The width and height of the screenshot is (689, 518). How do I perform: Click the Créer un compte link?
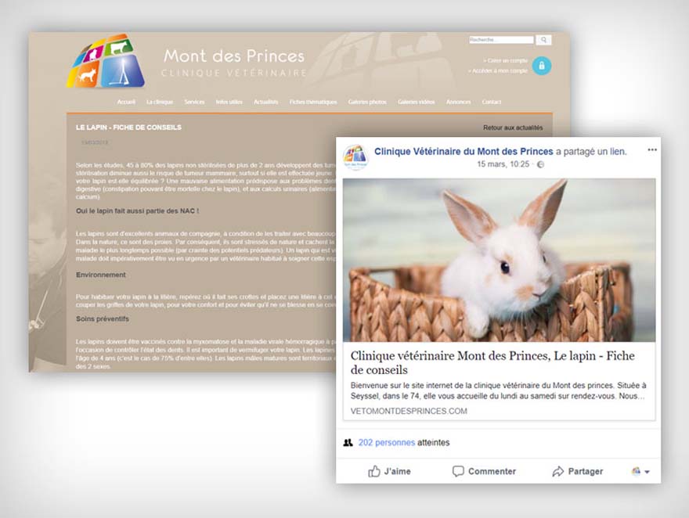(505, 60)
